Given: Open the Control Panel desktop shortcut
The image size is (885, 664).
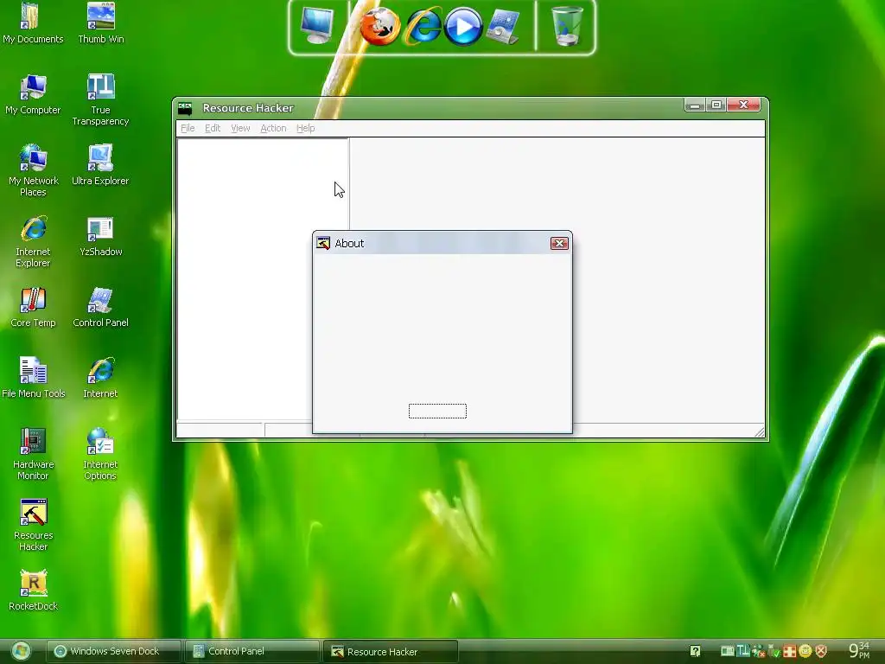Looking at the screenshot, I should (x=100, y=307).
